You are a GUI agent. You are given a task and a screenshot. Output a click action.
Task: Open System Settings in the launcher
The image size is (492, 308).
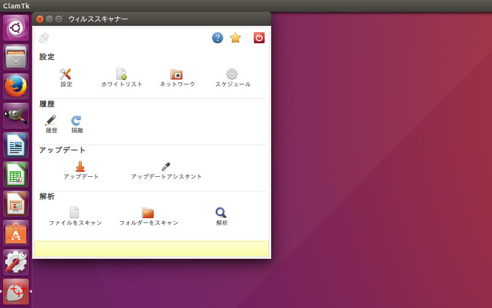[x=16, y=262]
